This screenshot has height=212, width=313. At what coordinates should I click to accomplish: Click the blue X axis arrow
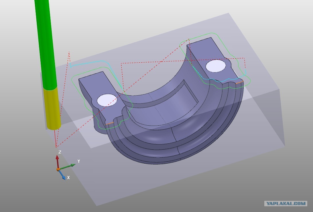[x=62, y=175]
